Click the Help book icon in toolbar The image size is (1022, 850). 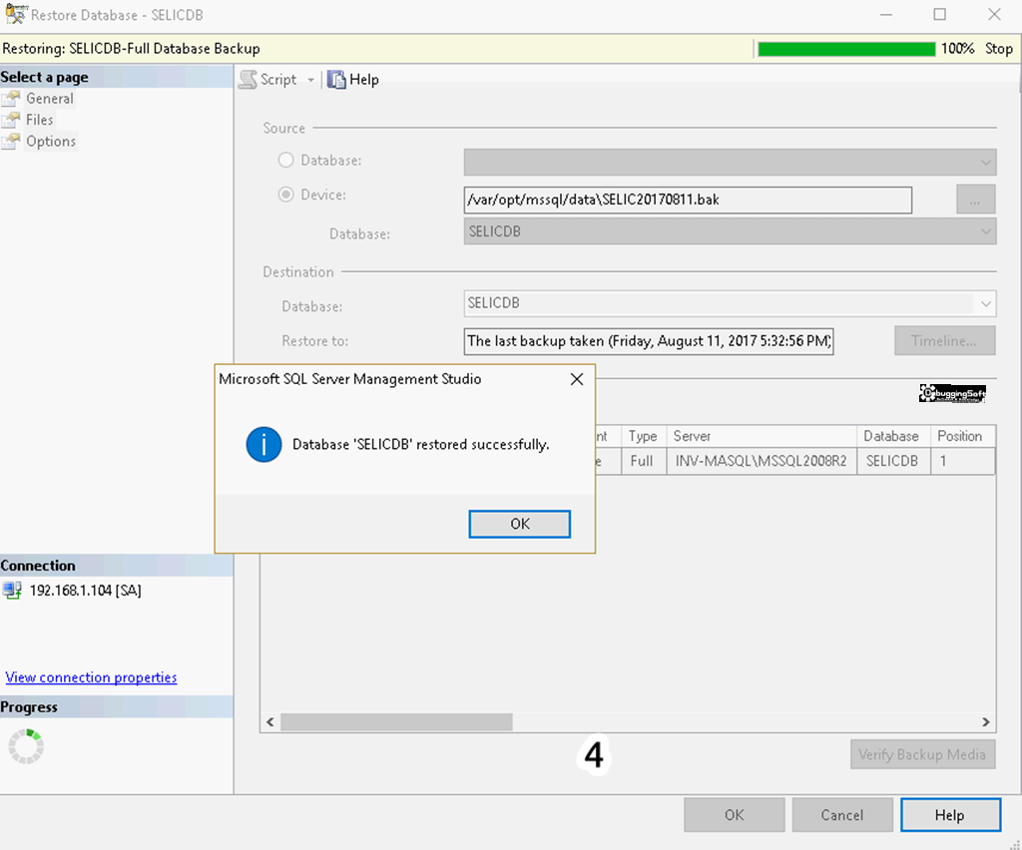coord(336,80)
